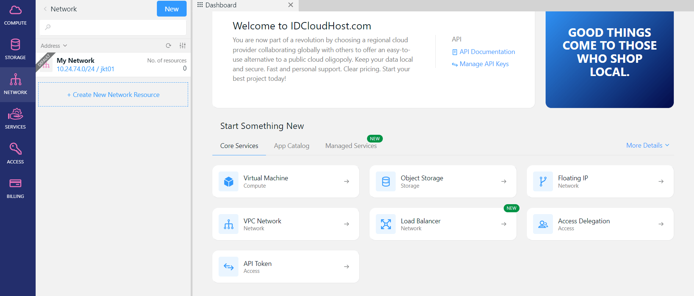Expand the Address sort dropdown
This screenshot has height=296, width=694.
[x=54, y=46]
